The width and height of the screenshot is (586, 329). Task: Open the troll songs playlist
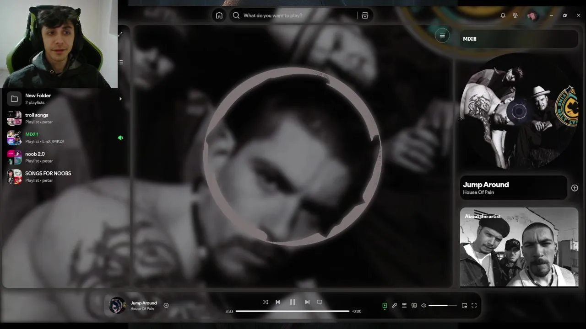pyautogui.click(x=65, y=118)
